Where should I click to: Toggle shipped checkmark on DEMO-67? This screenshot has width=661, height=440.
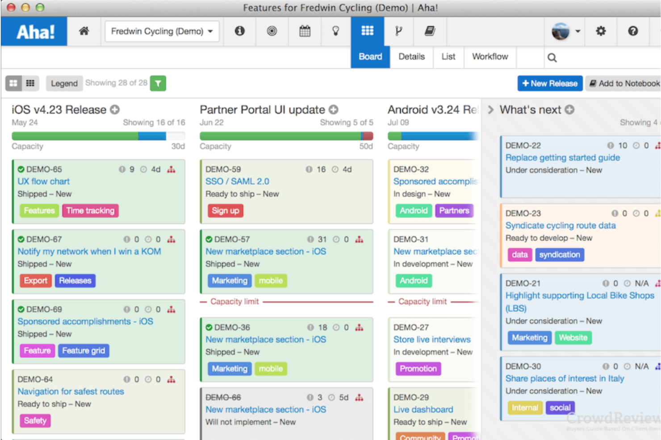[x=21, y=239]
